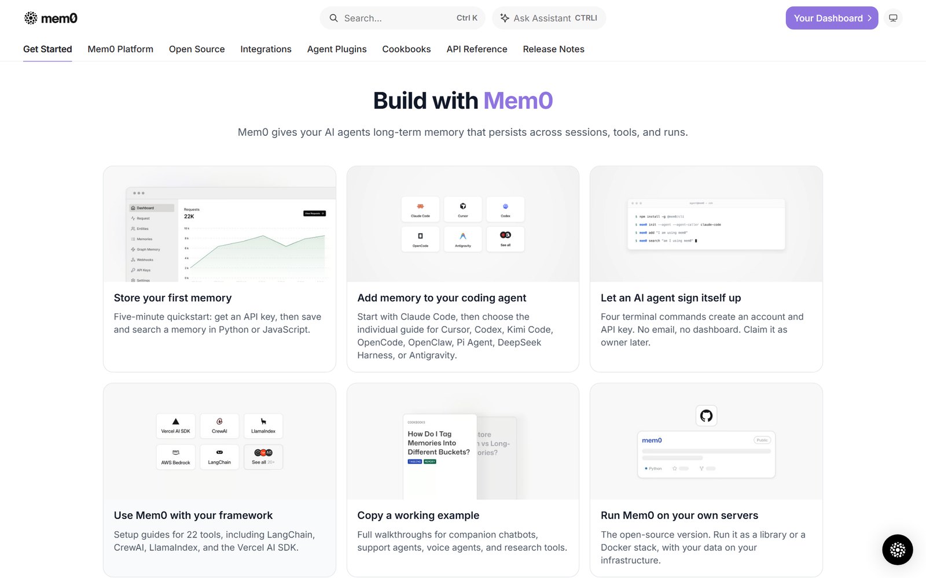Click the Setup guides for 22 tools text
Image resolution: width=926 pixels, height=578 pixels.
[214, 541]
